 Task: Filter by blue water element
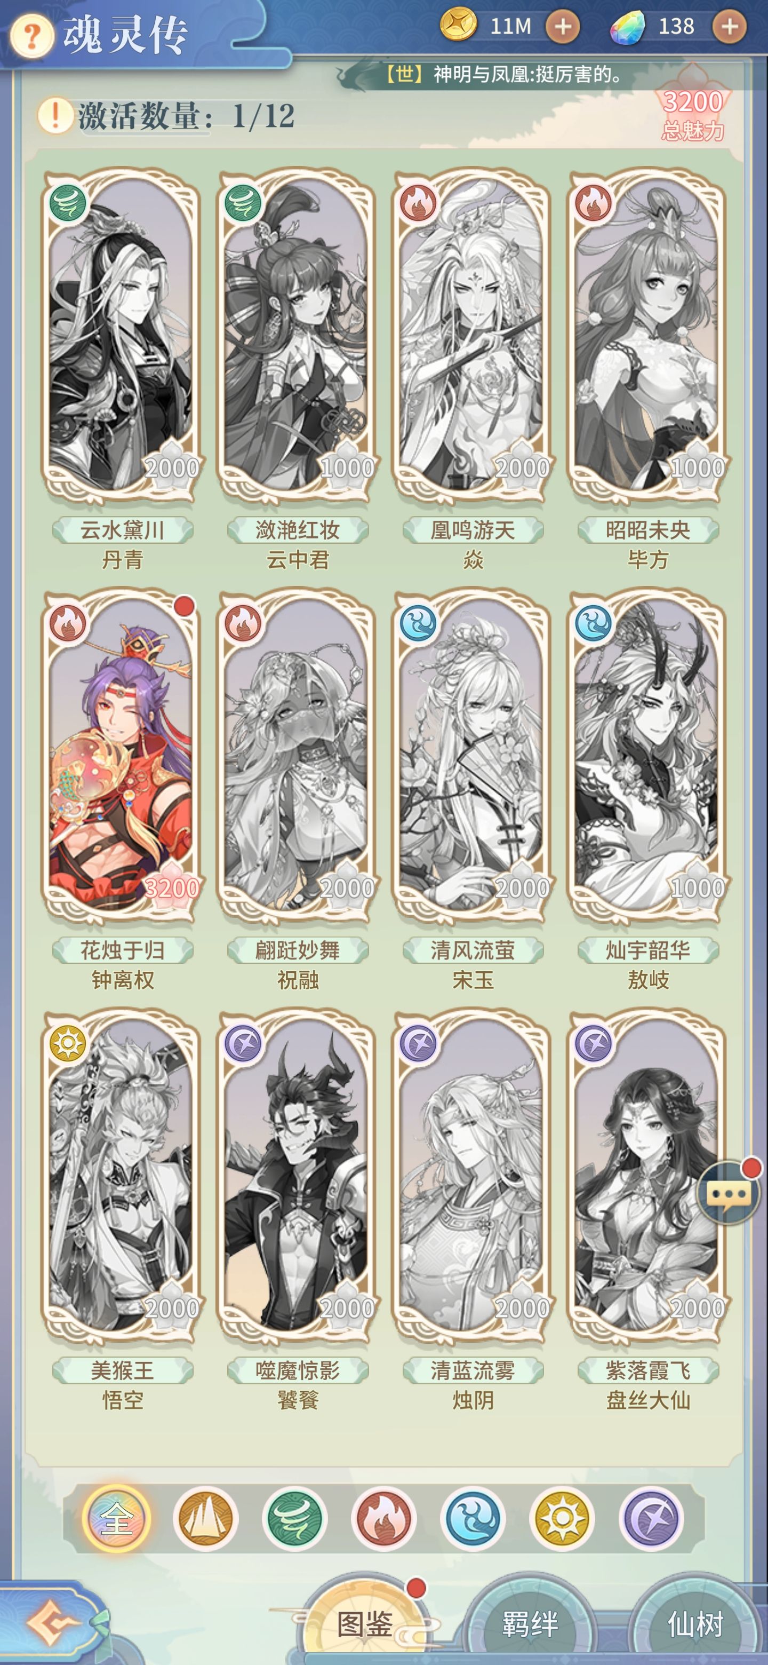[x=473, y=1518]
